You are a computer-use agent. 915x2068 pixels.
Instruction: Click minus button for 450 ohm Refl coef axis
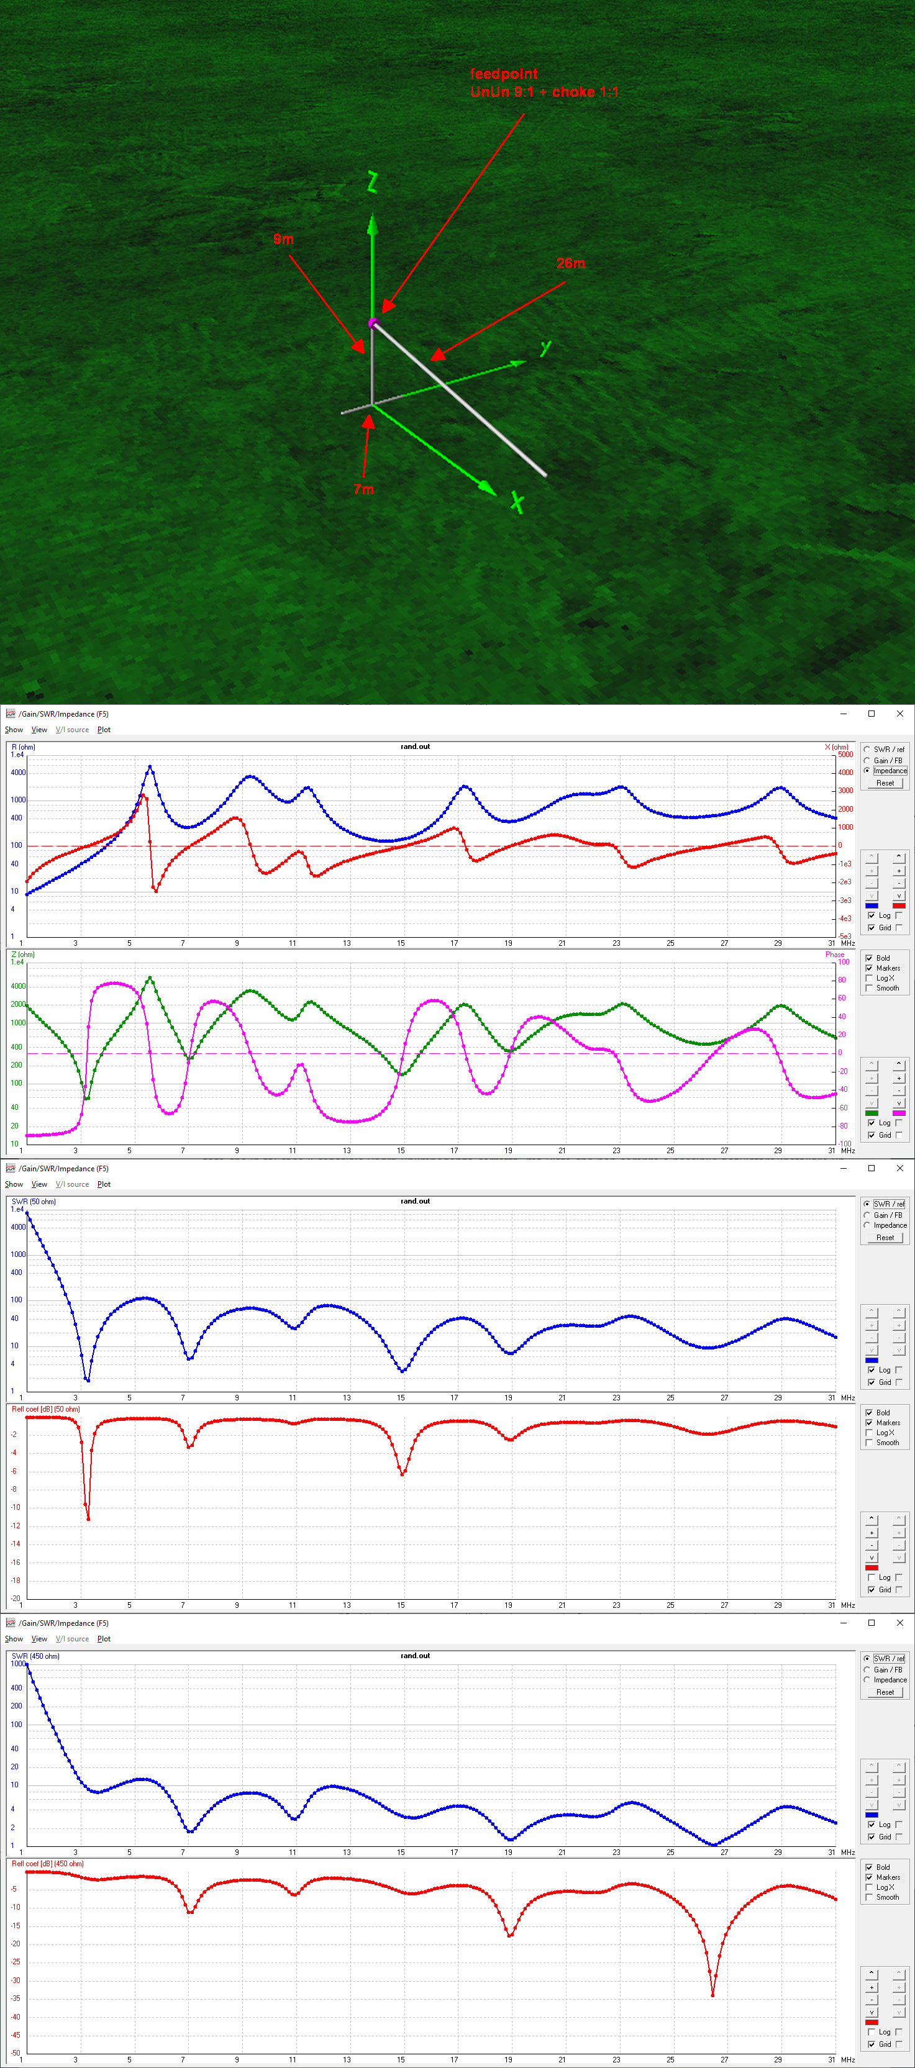tap(872, 2000)
